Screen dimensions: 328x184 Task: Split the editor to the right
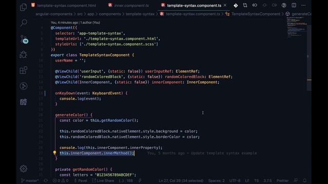click(x=294, y=5)
